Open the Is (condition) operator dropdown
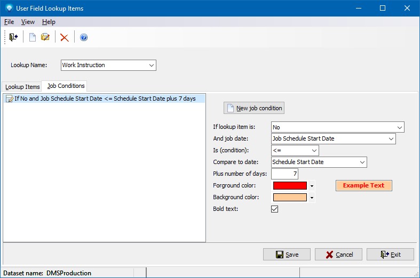Screen dimensions: 420x278 314,151
